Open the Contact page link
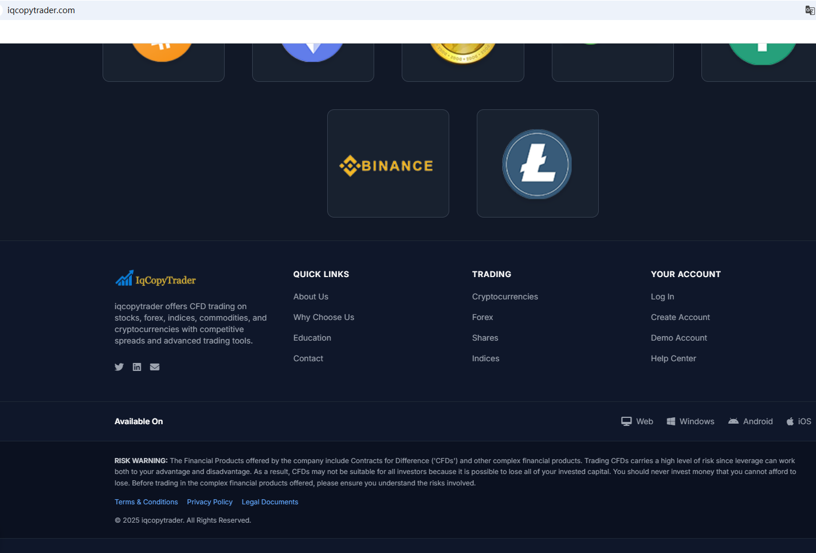This screenshot has width=816, height=553. [x=308, y=358]
